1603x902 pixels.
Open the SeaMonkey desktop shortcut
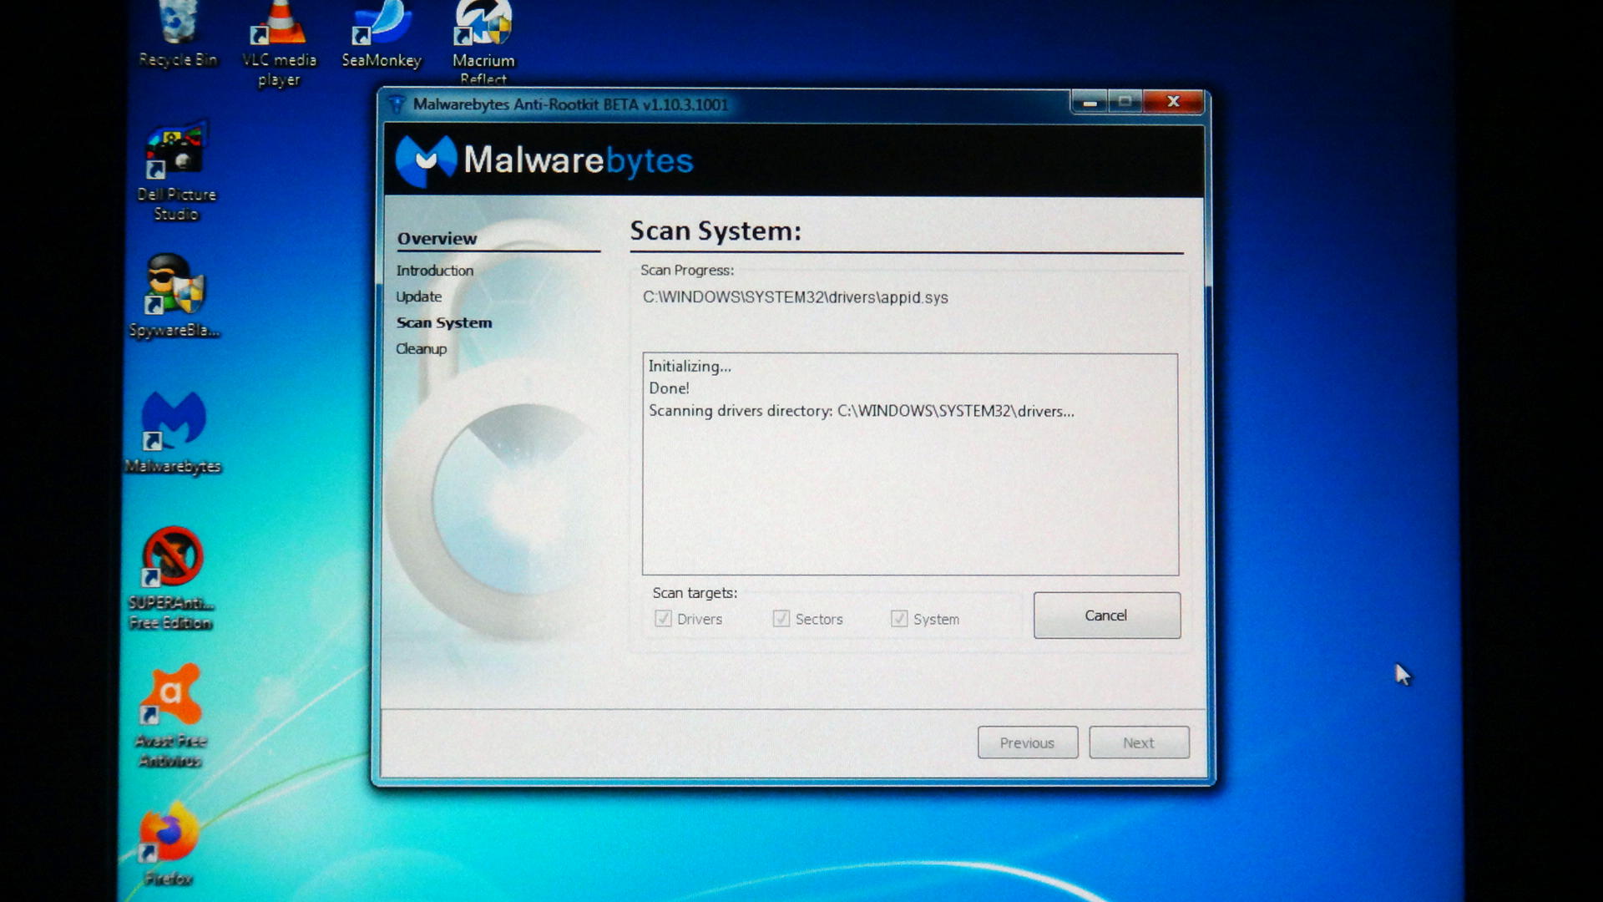[382, 35]
